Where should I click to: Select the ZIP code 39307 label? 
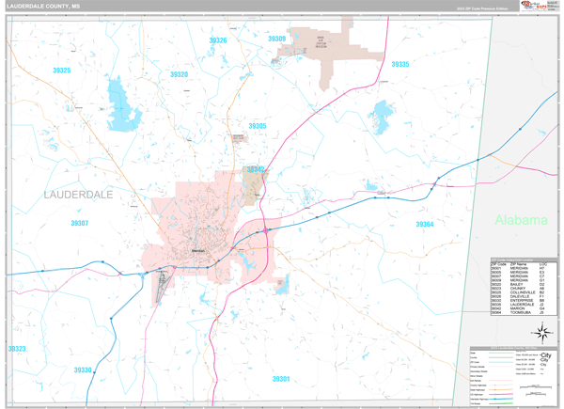[79, 223]
